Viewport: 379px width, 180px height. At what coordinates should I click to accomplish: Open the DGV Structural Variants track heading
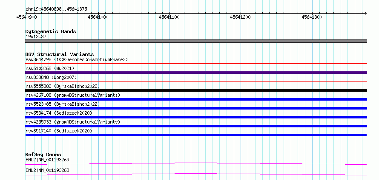pyautogui.click(x=60, y=54)
